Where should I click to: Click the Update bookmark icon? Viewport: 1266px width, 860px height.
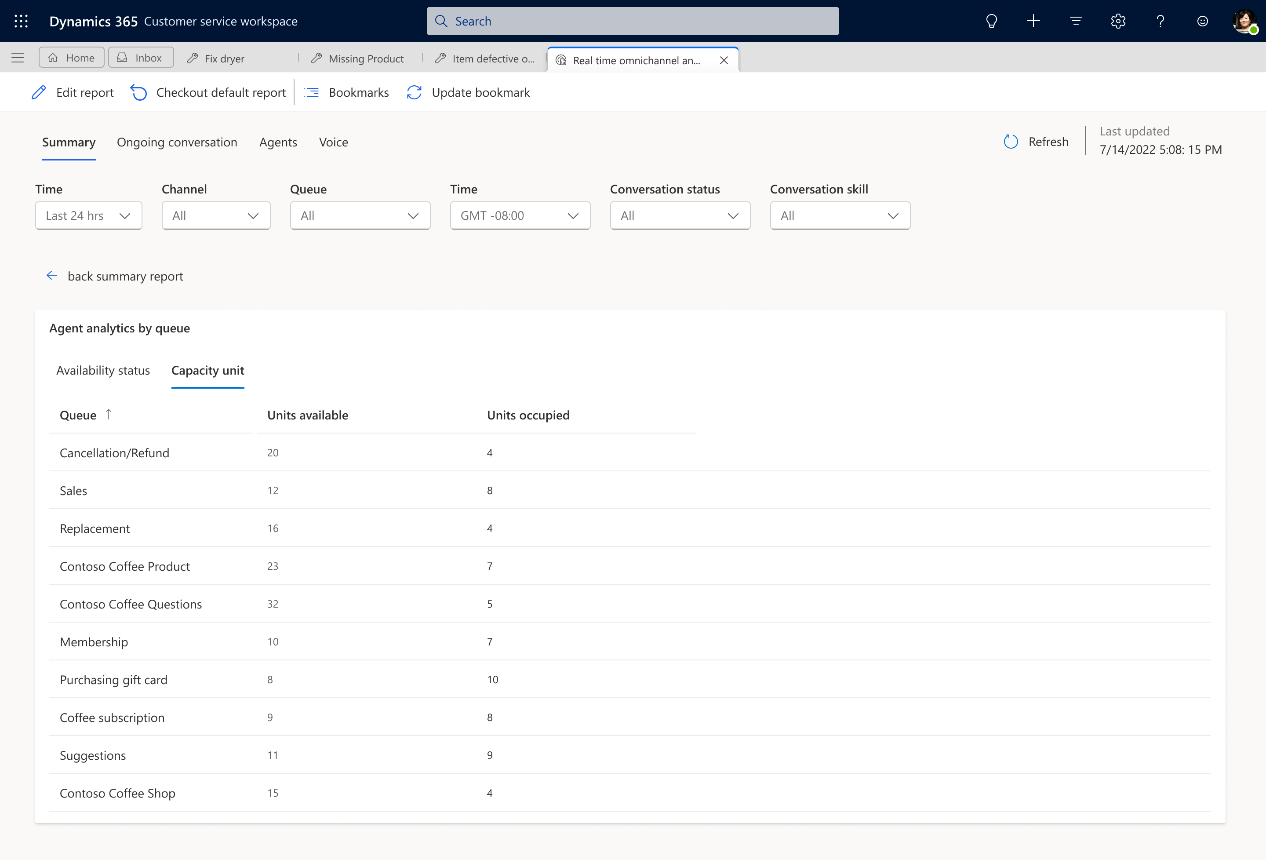click(415, 92)
